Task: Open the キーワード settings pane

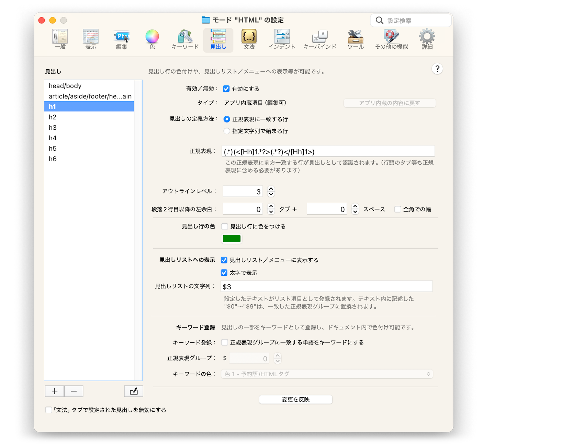Action: 185,39
